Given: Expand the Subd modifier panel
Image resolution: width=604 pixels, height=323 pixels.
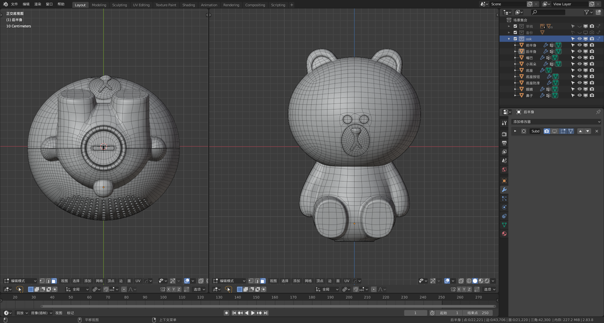Looking at the screenshot, I should click(x=515, y=131).
